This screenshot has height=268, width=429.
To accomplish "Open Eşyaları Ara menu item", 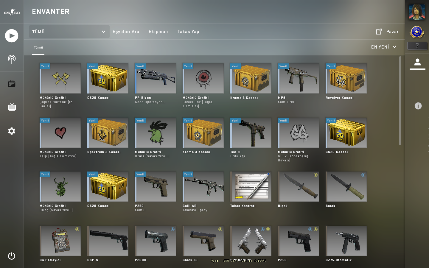I will (x=126, y=32).
